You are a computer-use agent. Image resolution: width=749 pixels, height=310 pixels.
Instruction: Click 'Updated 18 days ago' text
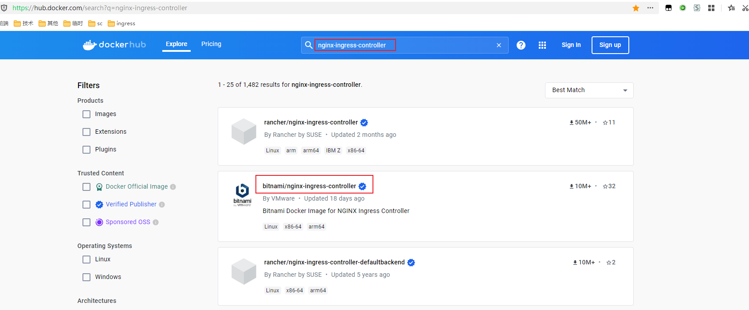coord(334,198)
